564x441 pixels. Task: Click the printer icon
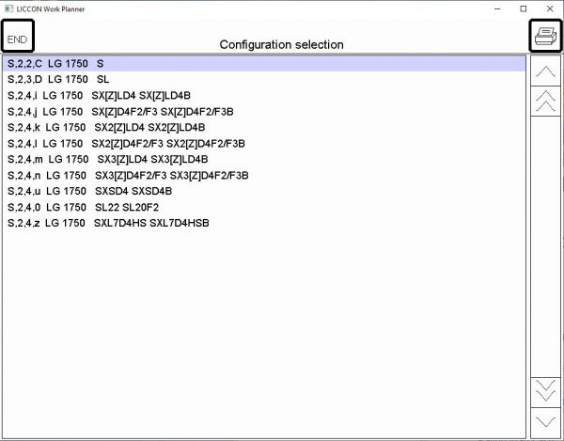pos(545,36)
